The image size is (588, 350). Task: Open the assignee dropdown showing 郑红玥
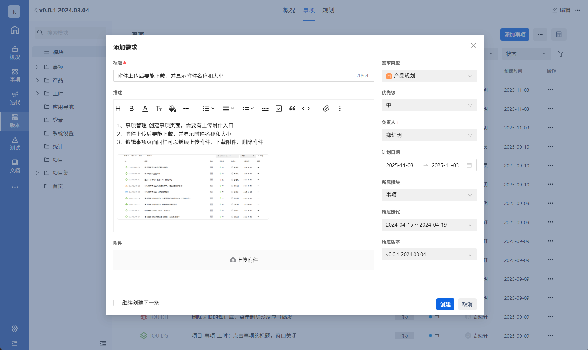pyautogui.click(x=429, y=135)
